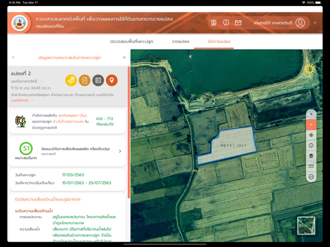Click the S1 suitability circle badge

(26, 149)
